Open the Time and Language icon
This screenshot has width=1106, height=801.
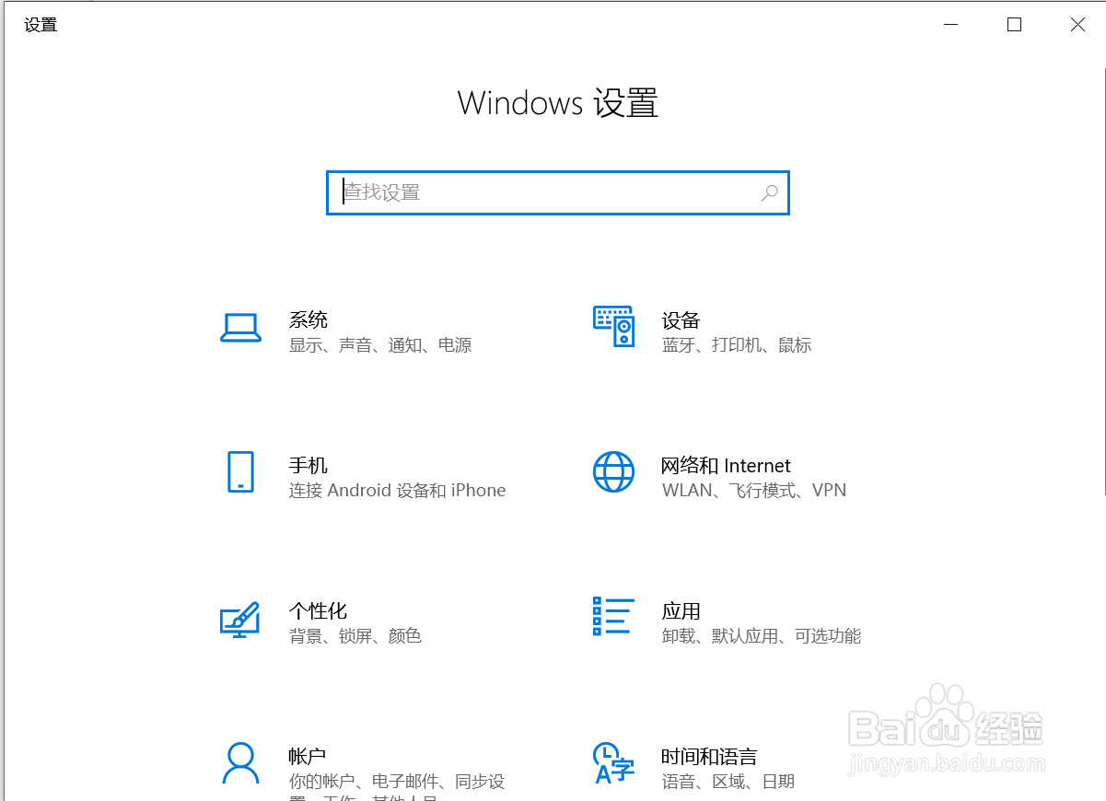[614, 762]
